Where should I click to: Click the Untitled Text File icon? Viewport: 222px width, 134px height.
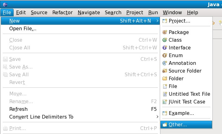tap(165, 94)
